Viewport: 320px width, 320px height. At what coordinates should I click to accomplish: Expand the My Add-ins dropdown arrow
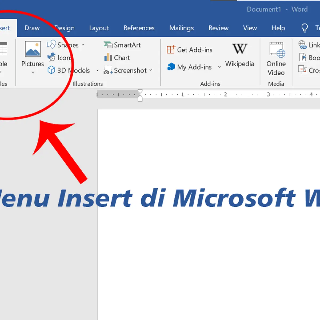219,67
